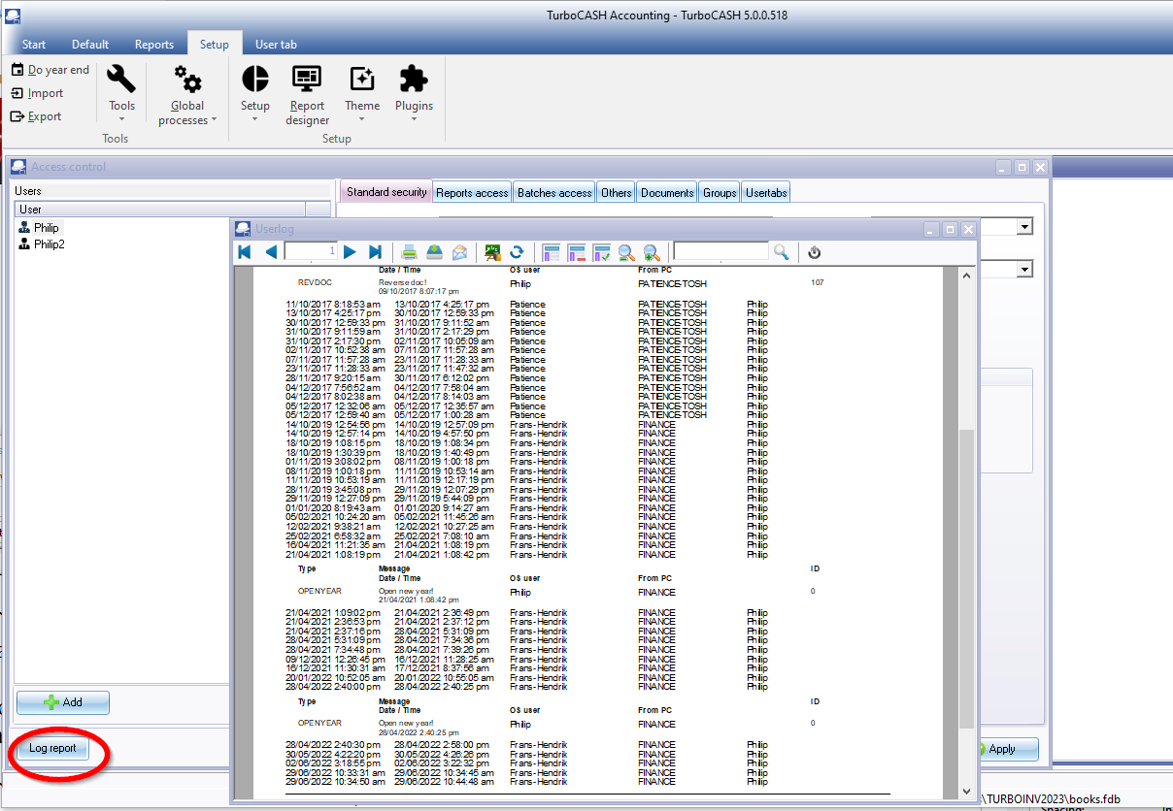Image resolution: width=1173 pixels, height=811 pixels.
Task: Click the Userlog vertical scrollbar down arrow
Action: pos(966,792)
